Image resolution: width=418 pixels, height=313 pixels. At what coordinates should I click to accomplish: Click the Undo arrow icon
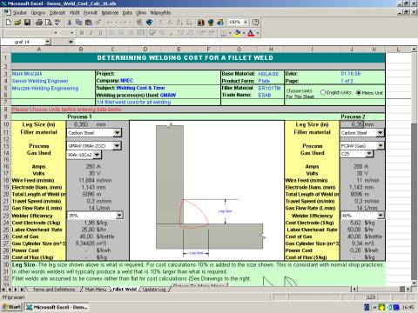[110, 23]
